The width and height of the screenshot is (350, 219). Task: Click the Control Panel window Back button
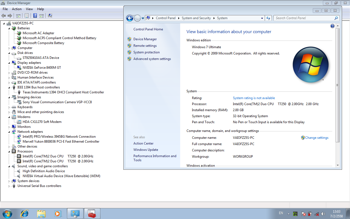pyautogui.click(x=130, y=18)
